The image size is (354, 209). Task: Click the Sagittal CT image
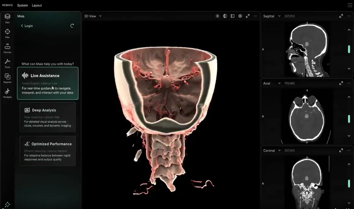point(307,49)
